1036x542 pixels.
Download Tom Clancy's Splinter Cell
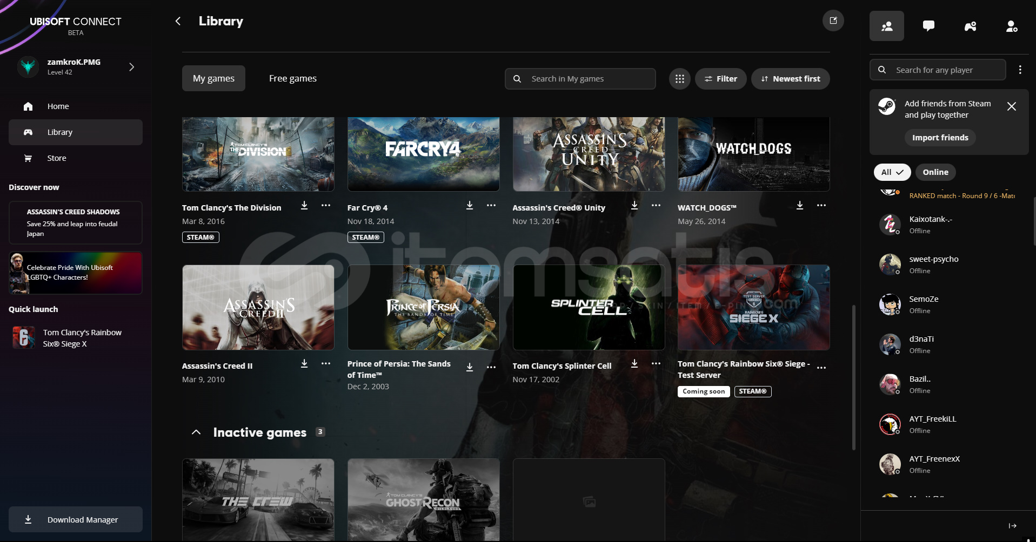pos(634,364)
